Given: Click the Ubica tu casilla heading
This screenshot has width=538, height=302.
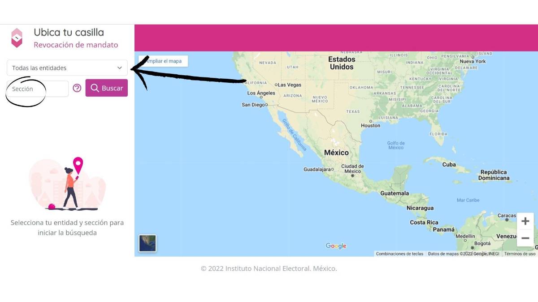Looking at the screenshot, I should (69, 32).
